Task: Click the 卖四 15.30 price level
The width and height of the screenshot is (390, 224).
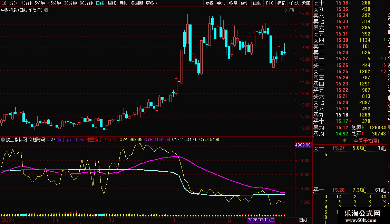Action: tap(342, 40)
